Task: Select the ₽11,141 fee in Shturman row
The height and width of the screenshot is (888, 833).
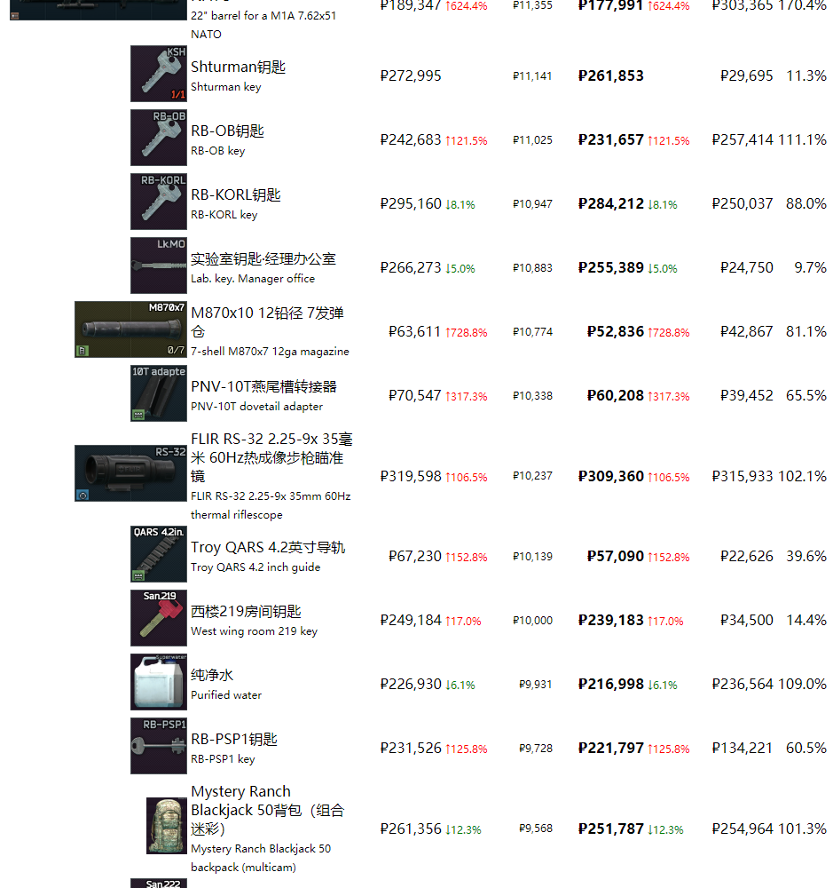Action: tap(532, 75)
